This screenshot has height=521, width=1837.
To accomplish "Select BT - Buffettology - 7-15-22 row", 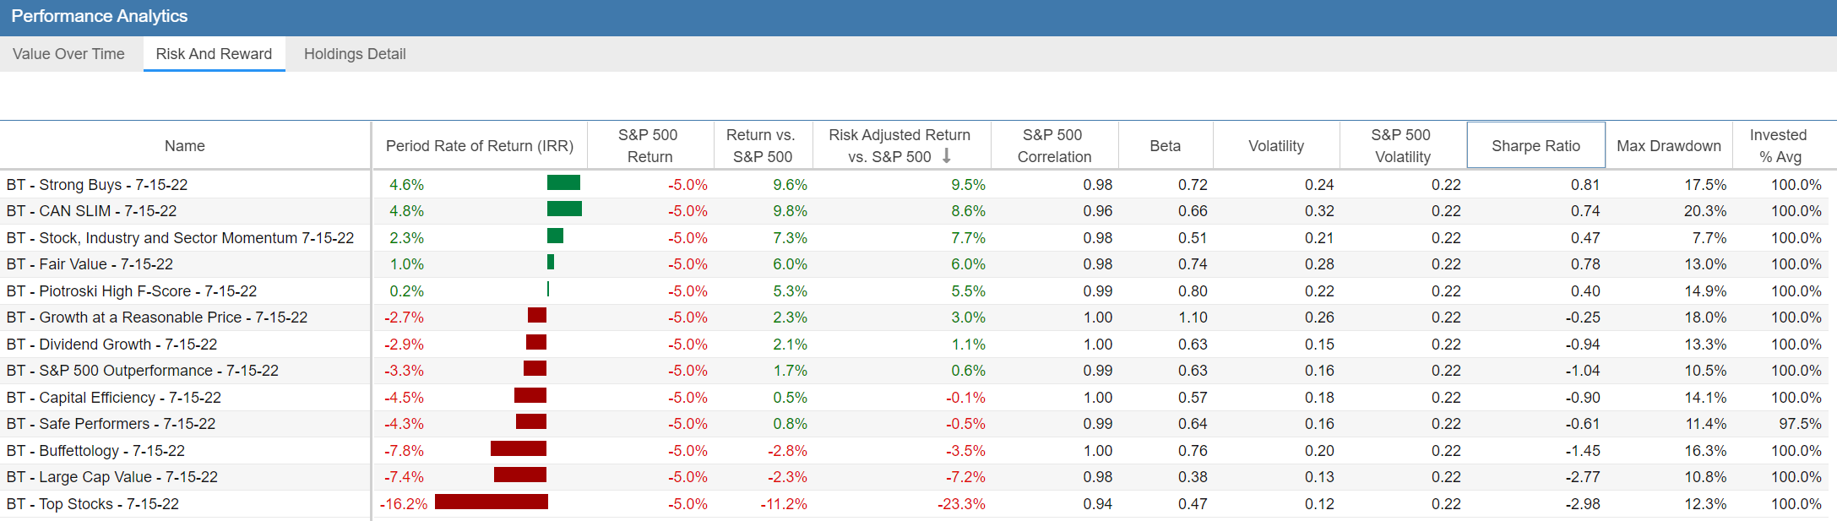I will point(95,451).
